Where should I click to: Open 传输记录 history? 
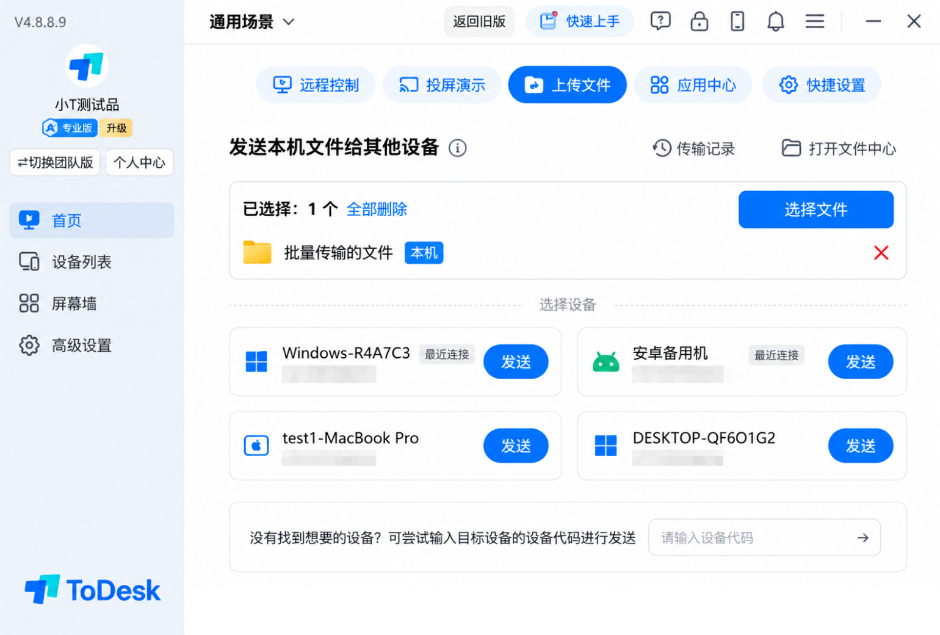tap(693, 148)
